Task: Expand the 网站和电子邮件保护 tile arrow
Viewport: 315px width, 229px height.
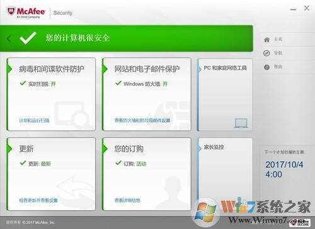Action: click(105, 69)
